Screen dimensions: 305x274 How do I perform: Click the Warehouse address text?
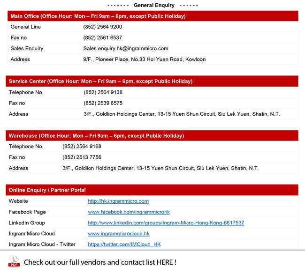160,168
